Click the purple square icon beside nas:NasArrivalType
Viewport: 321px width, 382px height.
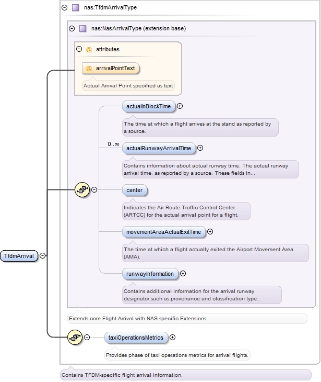83,28
